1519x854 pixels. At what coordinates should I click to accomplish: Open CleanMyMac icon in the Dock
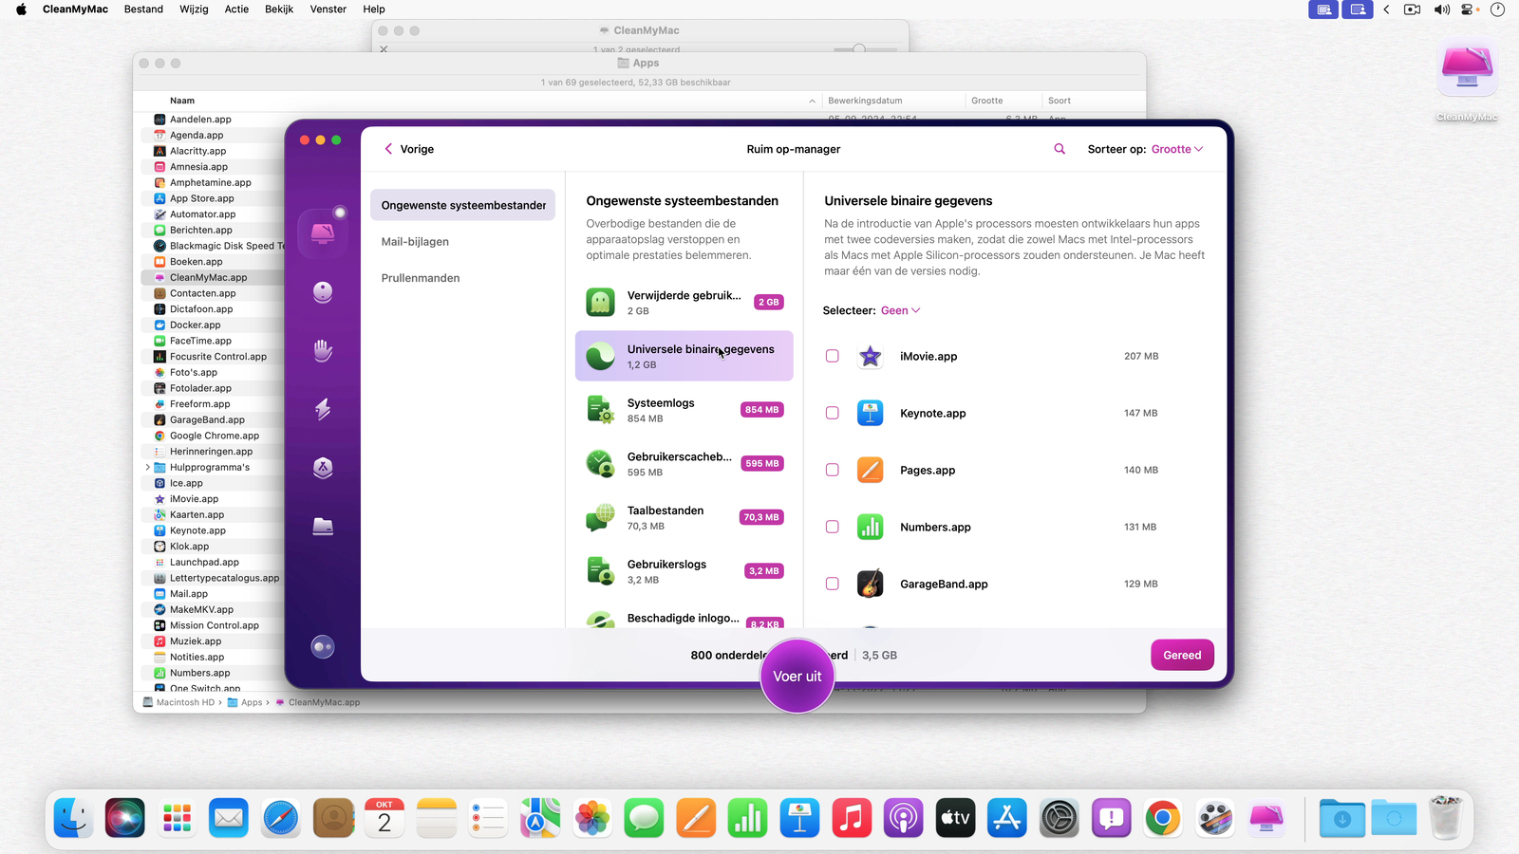(x=1266, y=818)
